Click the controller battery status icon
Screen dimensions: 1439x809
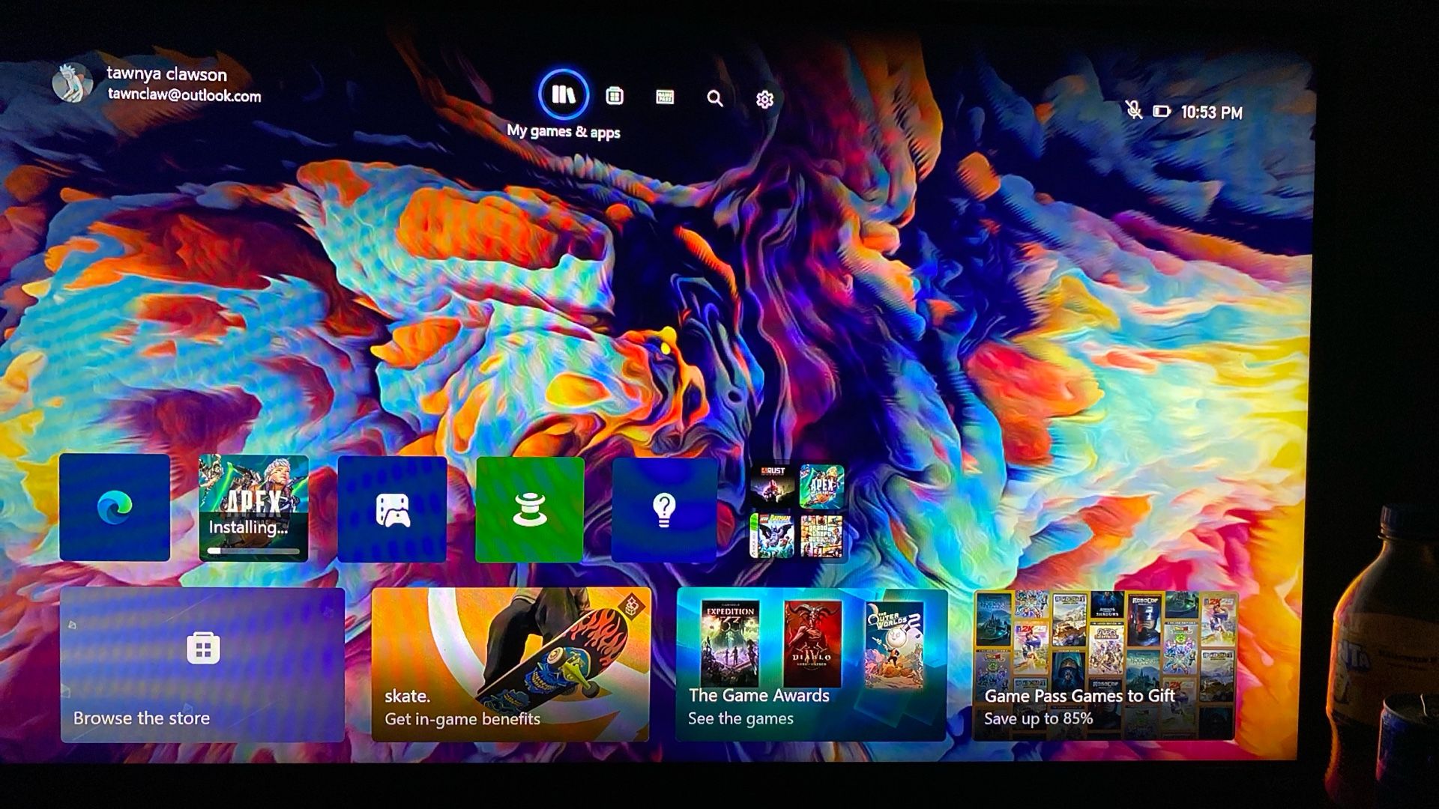coord(1161,112)
